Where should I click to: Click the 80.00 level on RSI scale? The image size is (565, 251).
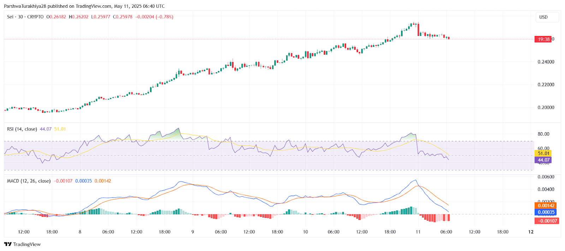coord(543,134)
